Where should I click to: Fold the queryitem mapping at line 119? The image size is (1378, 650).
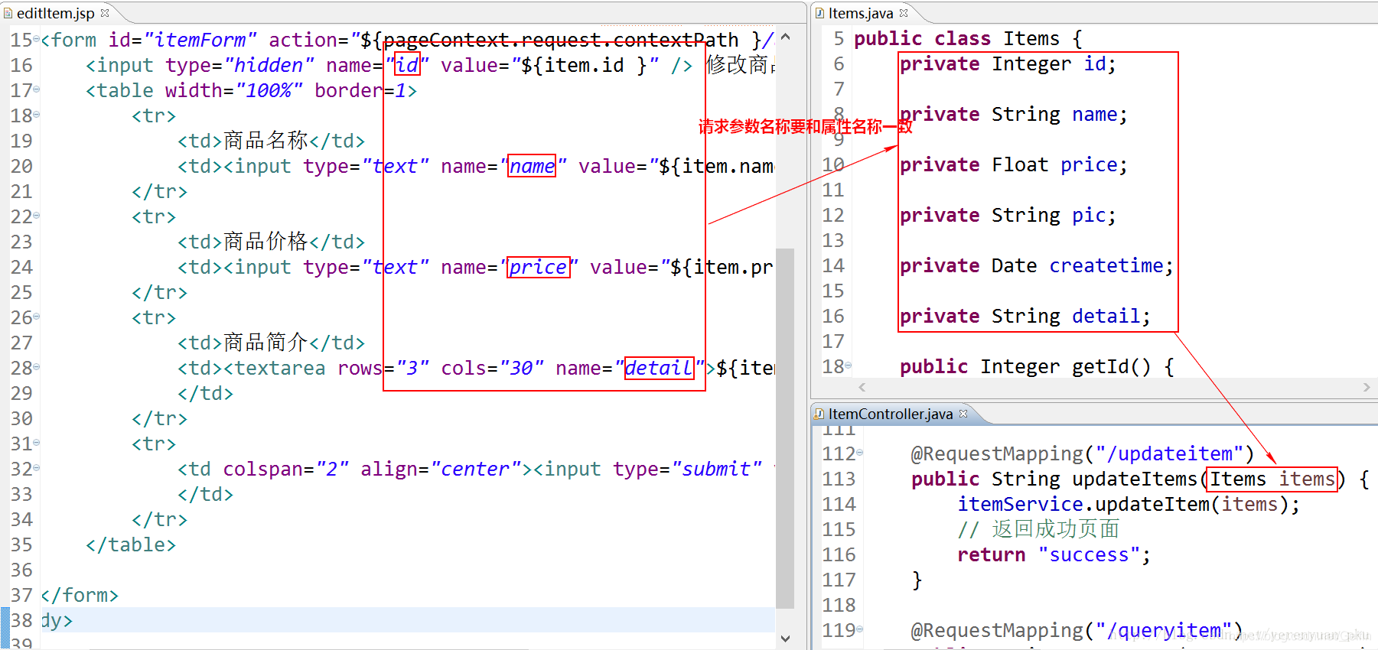tap(859, 629)
